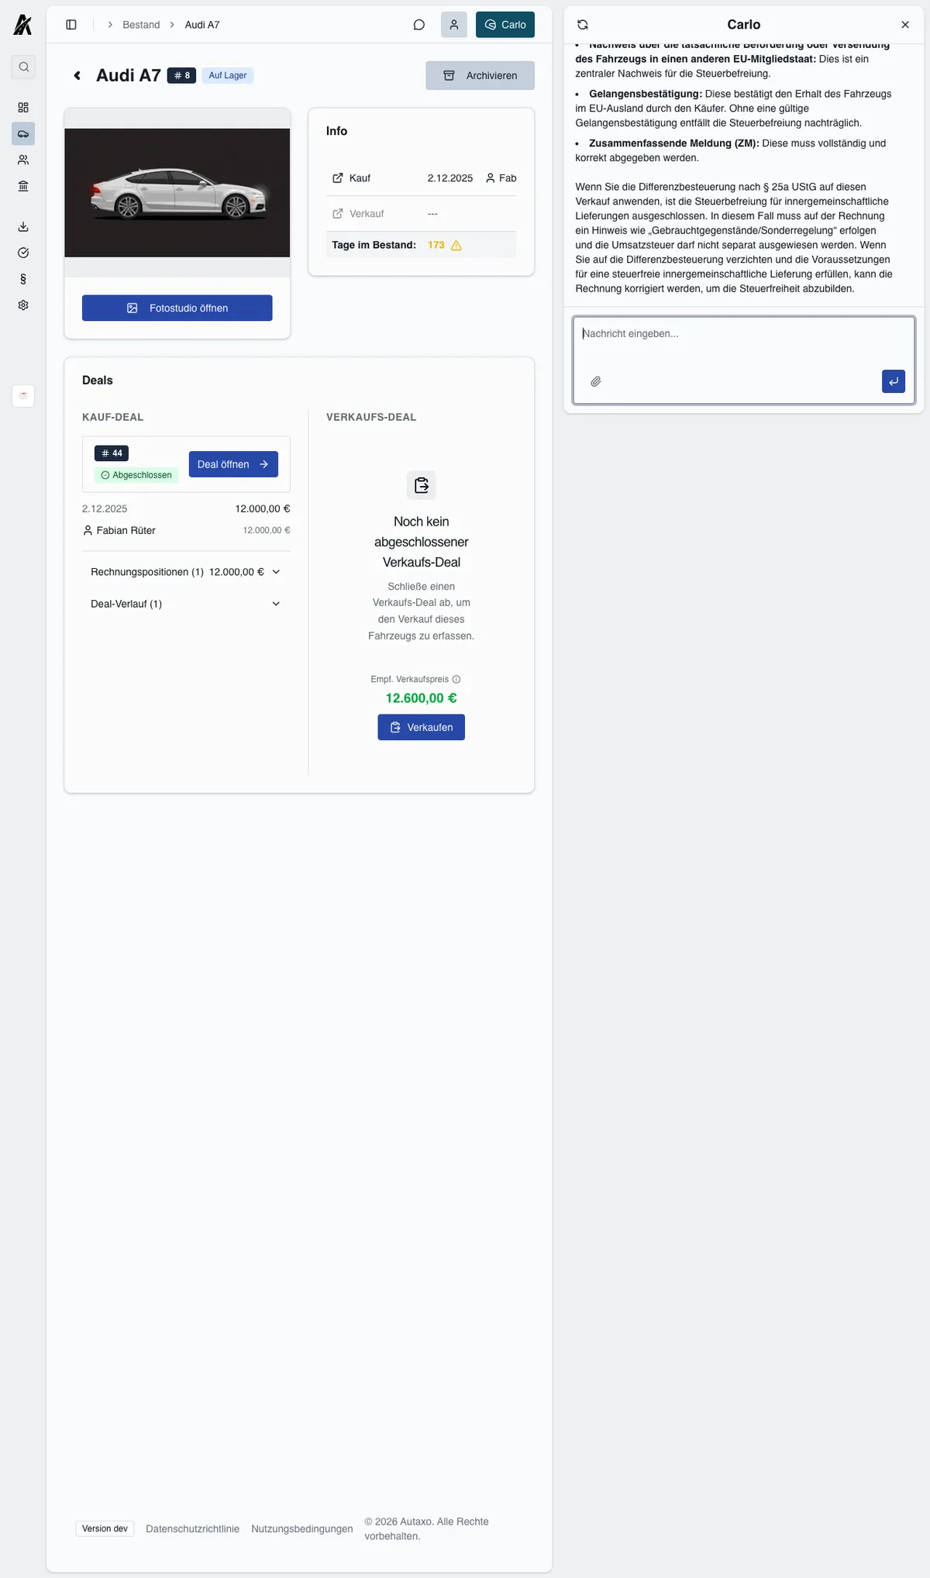
Task: Open the settings gear icon in sidebar
Action: pos(23,305)
